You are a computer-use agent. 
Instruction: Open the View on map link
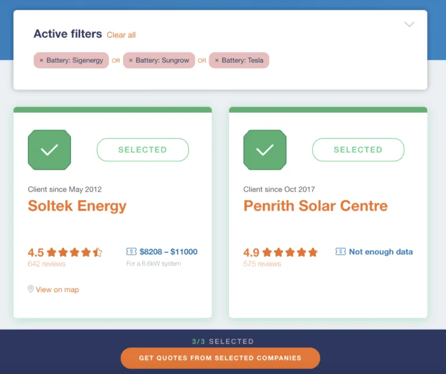(57, 290)
